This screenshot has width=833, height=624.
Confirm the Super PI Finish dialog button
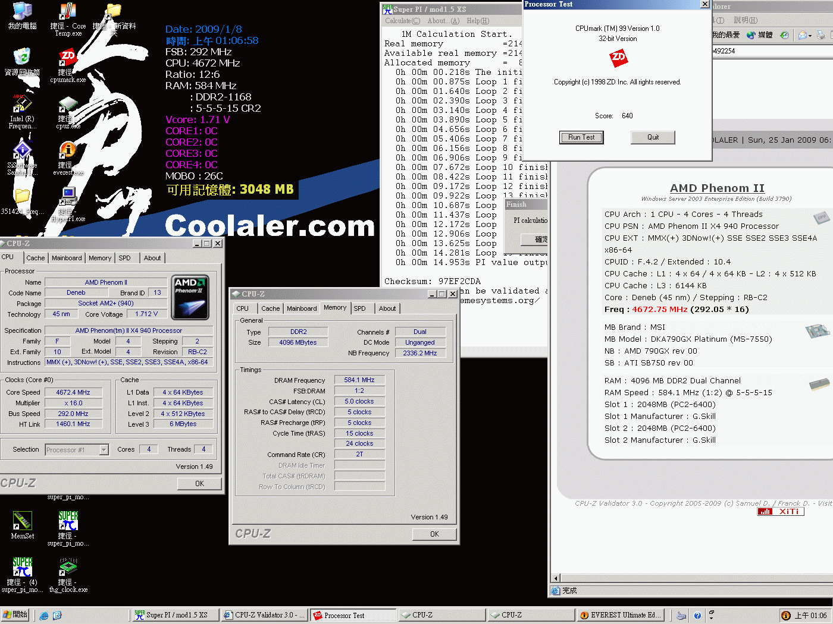534,239
